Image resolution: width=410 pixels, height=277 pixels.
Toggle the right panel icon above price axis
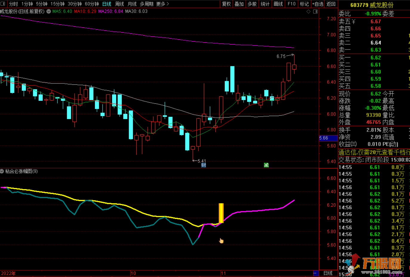(315, 12)
